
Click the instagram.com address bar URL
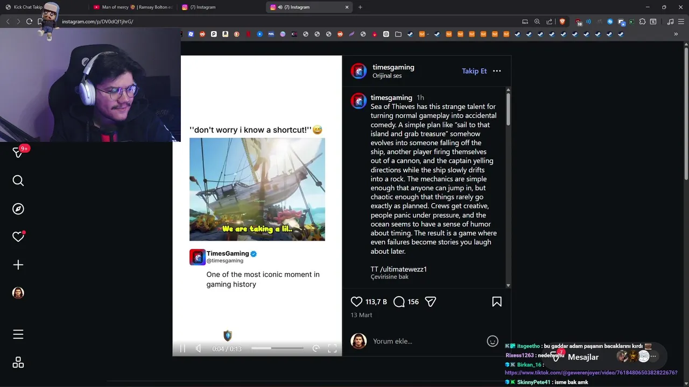pyautogui.click(x=97, y=21)
